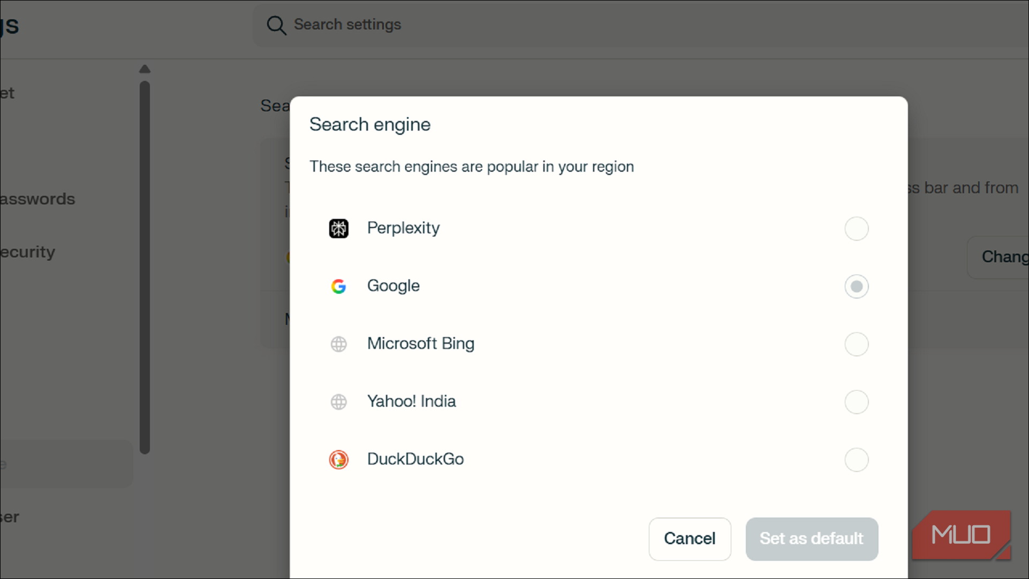Click the Perplexity logo icon
The width and height of the screenshot is (1029, 579).
(x=338, y=228)
